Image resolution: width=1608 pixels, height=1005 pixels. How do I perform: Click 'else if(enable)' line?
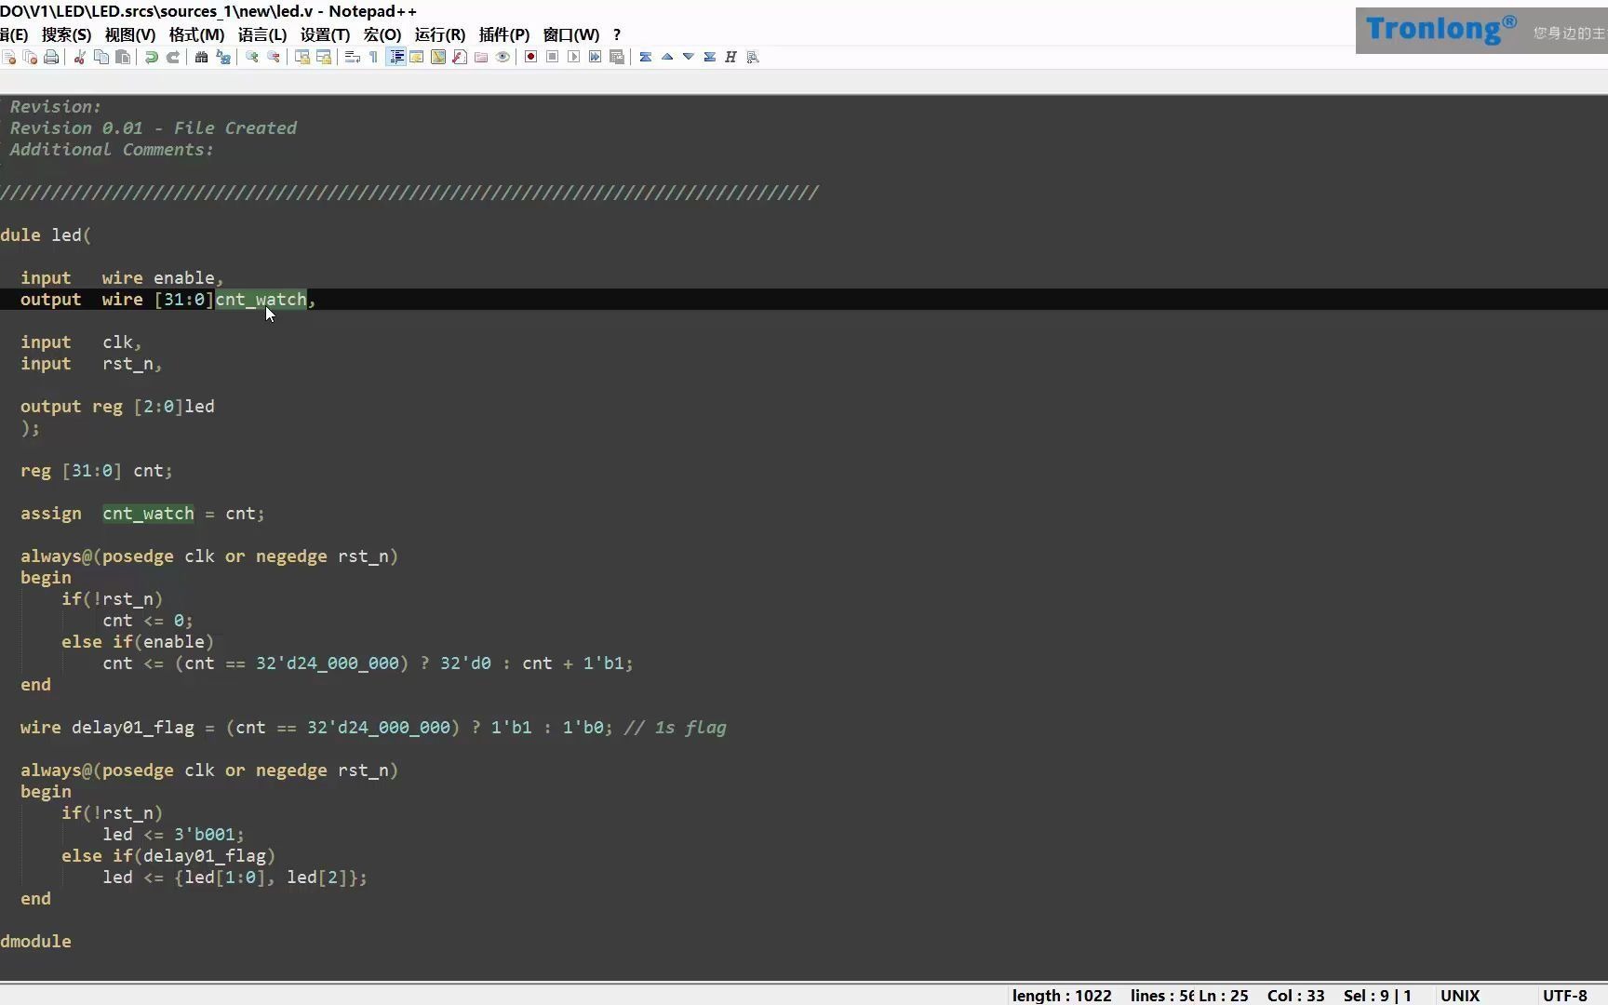[x=138, y=642]
